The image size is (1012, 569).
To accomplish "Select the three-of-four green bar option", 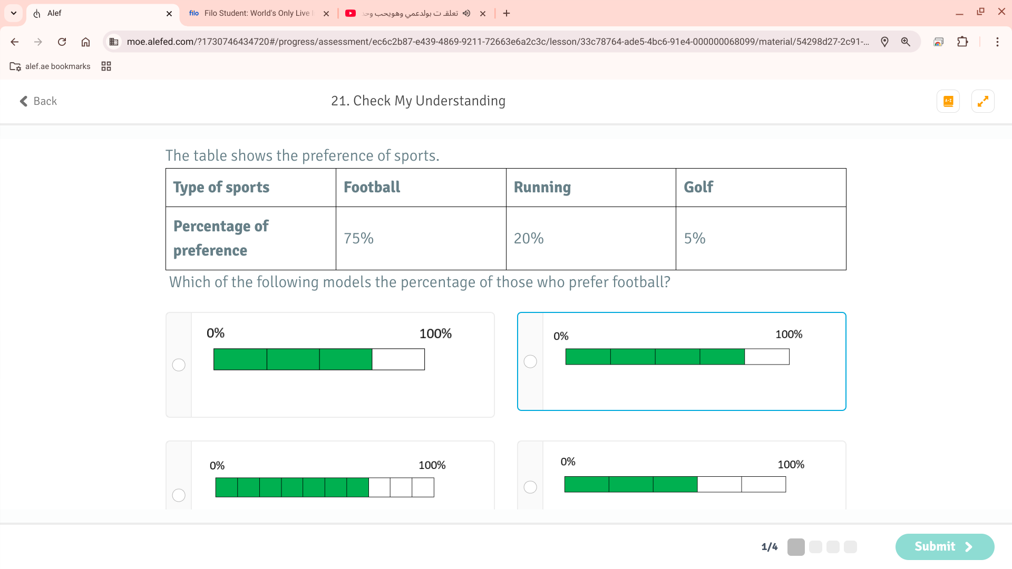I will [x=179, y=365].
